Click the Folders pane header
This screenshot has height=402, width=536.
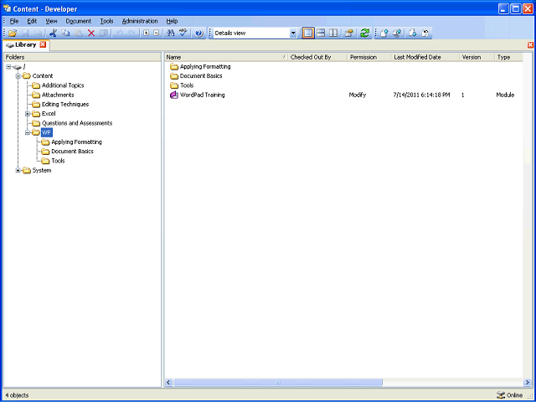pyautogui.click(x=82, y=58)
